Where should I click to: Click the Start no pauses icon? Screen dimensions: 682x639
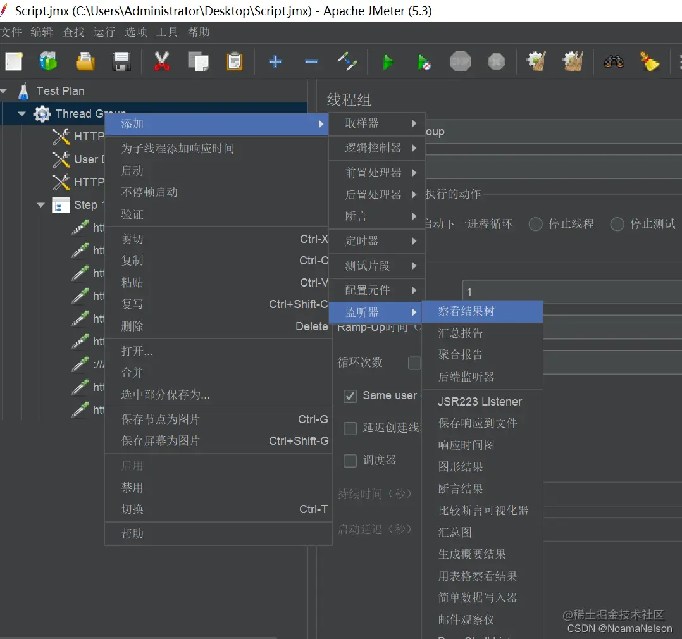424,62
